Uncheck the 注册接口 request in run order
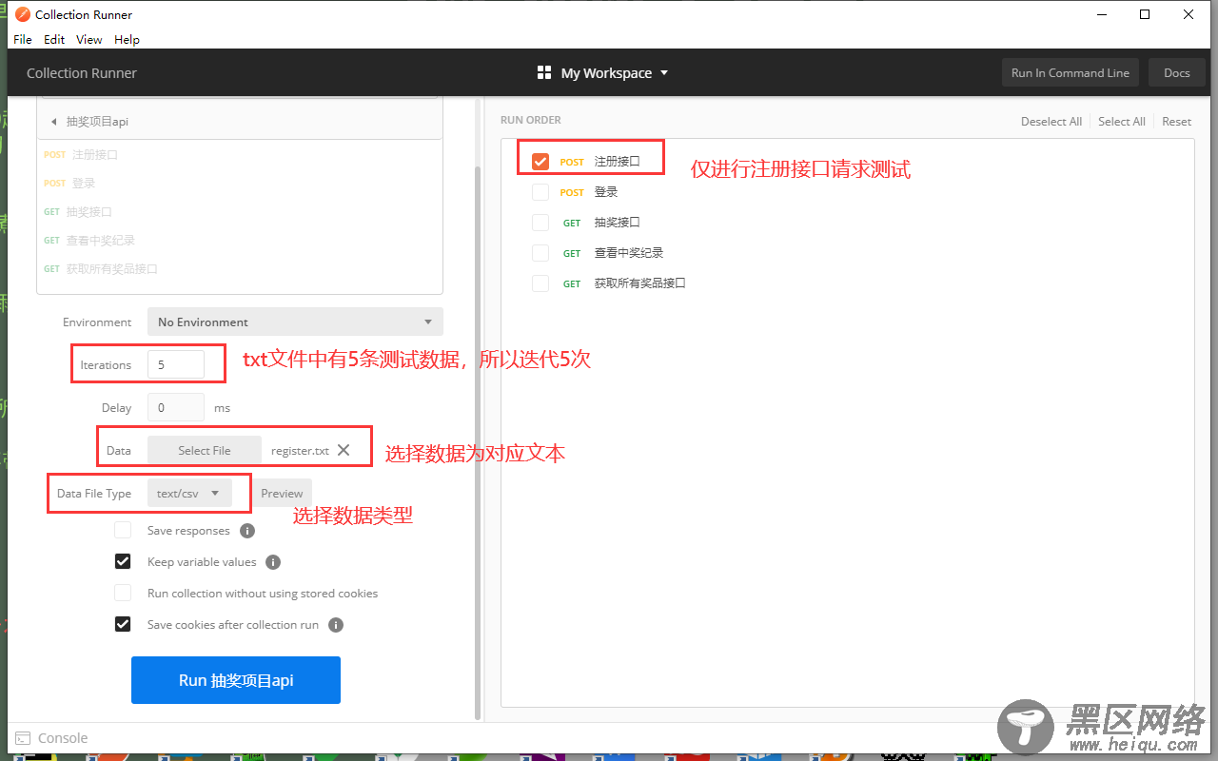 point(540,162)
